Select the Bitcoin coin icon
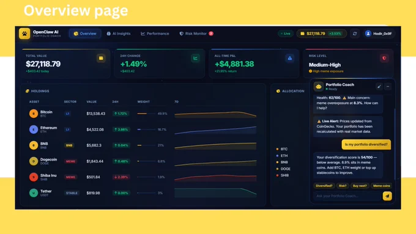Screen dimensions: 416x234 [x=34, y=114]
